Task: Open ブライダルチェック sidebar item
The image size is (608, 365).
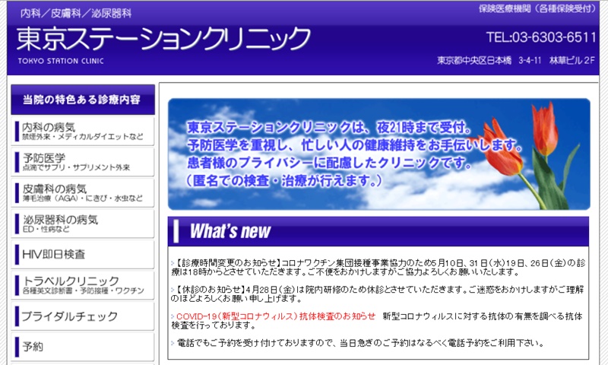Action: pyautogui.click(x=84, y=316)
